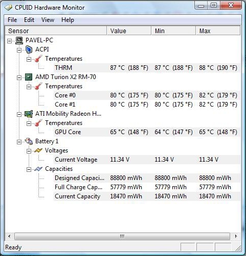Screen dimensions: 246x256
Task: Collapse the Capacities node
Action: coord(29,169)
